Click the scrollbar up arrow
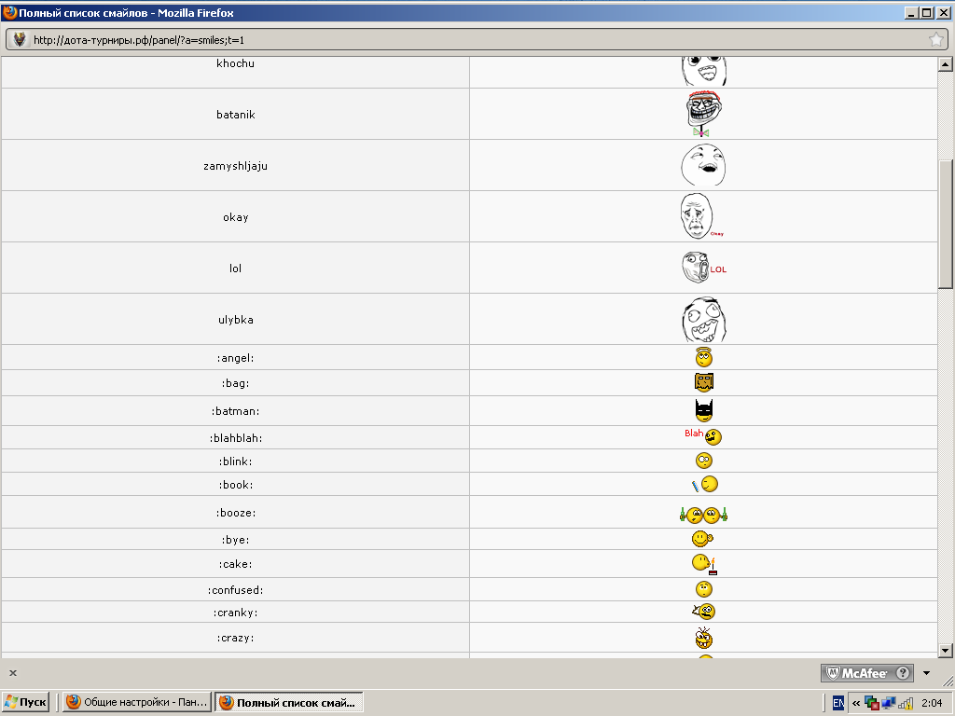Image resolution: width=955 pixels, height=716 pixels. [945, 63]
